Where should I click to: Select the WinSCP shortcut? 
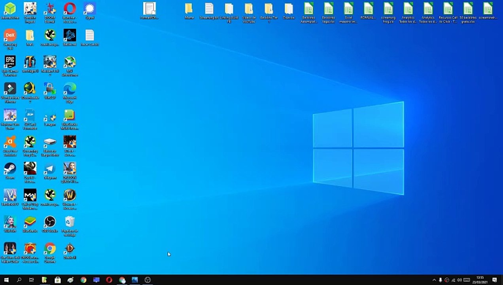pos(50,91)
